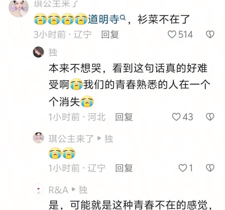
Task: Reply to the 3小时前 辽宁 comment
Action: pyautogui.click(x=110, y=34)
